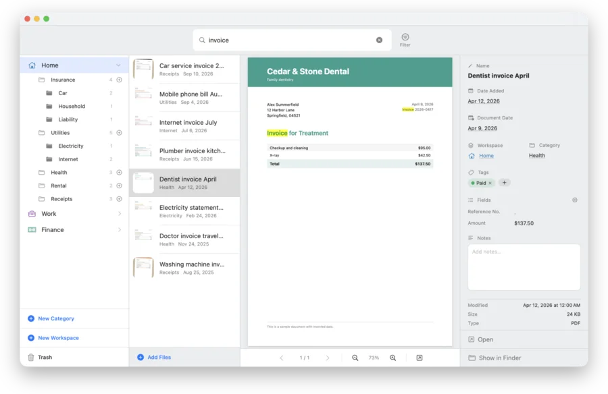Edit the Amount field $137.50
Viewport: 608px width, 394px height.
(x=524, y=223)
